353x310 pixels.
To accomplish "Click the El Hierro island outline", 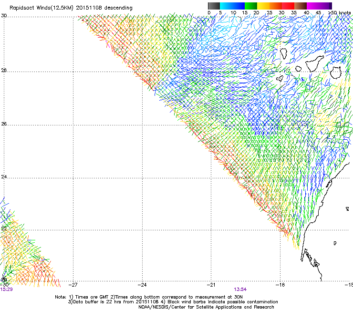I will 280,78.
